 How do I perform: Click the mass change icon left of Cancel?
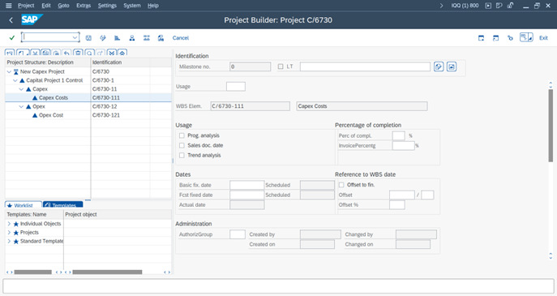coord(161,37)
